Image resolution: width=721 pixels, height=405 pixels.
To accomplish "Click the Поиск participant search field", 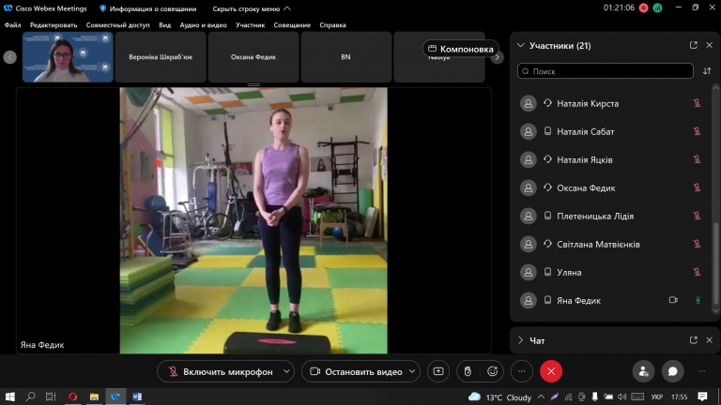I will click(606, 71).
